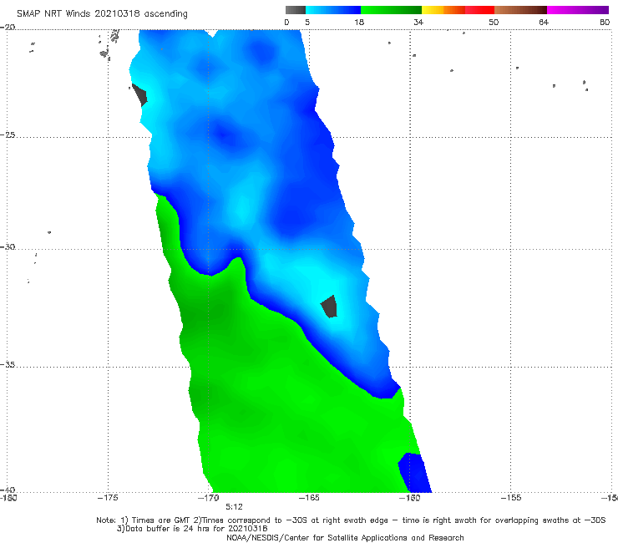Click the color bar label '50'
618x543 pixels.
(x=494, y=23)
